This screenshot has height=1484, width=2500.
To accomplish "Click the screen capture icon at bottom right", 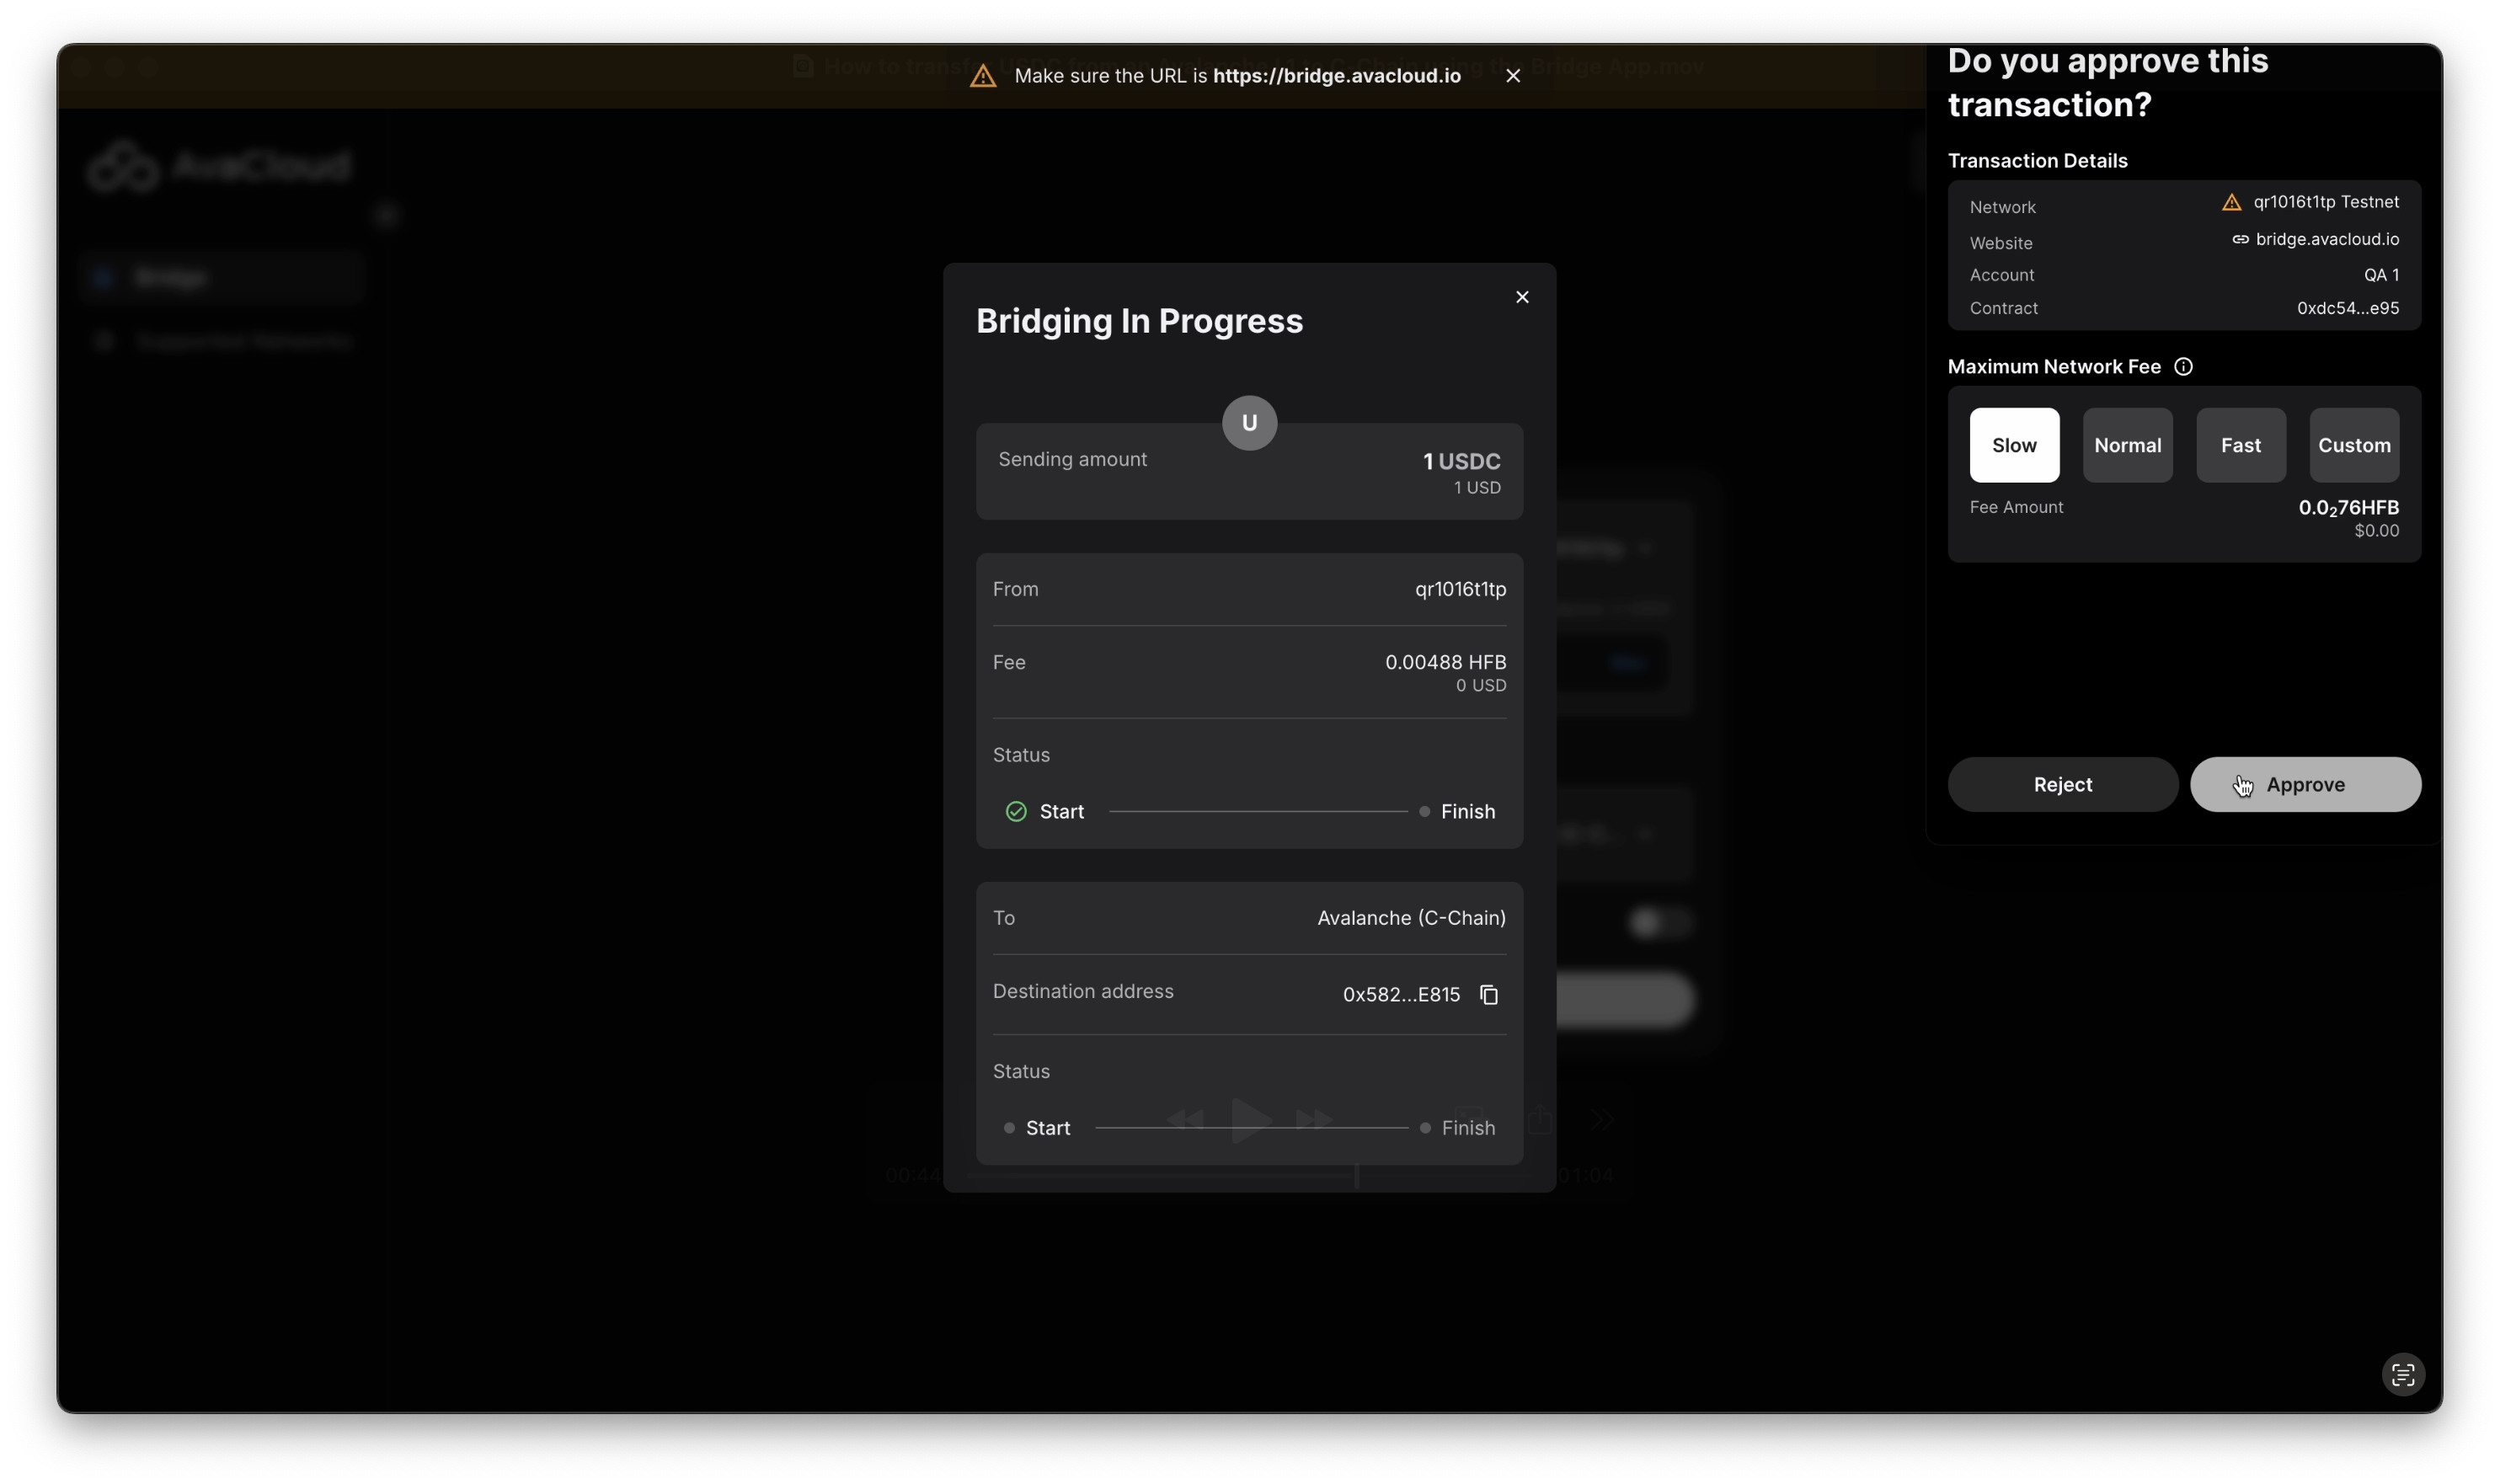I will coord(2402,1374).
